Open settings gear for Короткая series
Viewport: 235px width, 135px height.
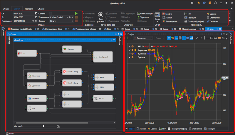tap(132, 50)
